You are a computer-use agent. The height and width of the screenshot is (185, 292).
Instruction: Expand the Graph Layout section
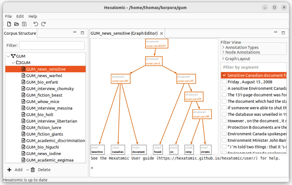(x=223, y=58)
